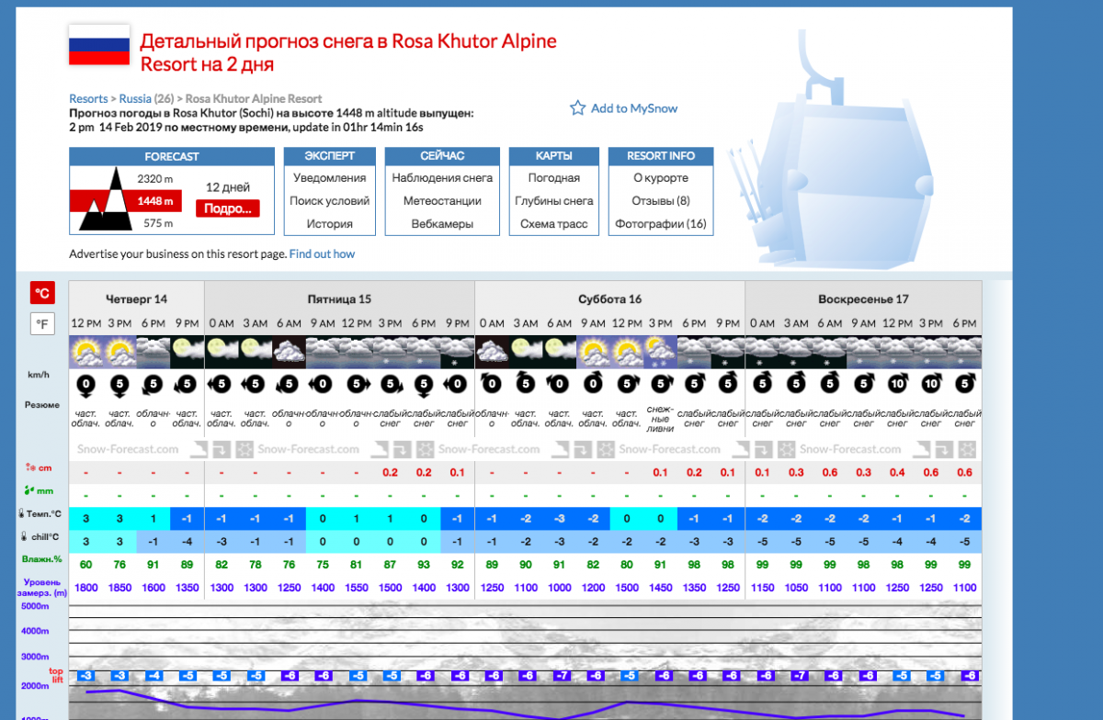Select the 1448 m mid elevation
Image resolution: width=1103 pixels, height=720 pixels.
tap(155, 200)
